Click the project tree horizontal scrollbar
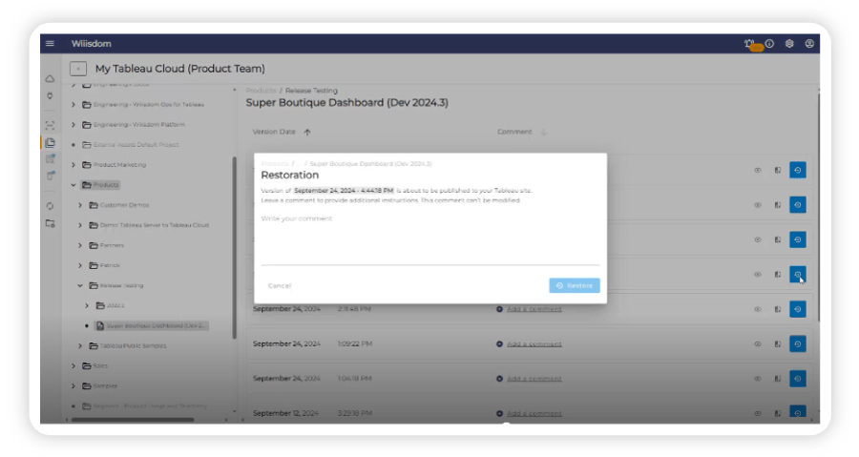Viewport: 859px width, 457px height. tap(133, 420)
